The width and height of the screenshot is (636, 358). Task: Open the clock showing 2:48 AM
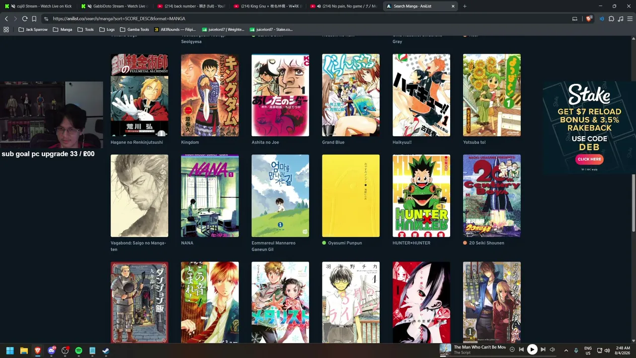[623, 351]
